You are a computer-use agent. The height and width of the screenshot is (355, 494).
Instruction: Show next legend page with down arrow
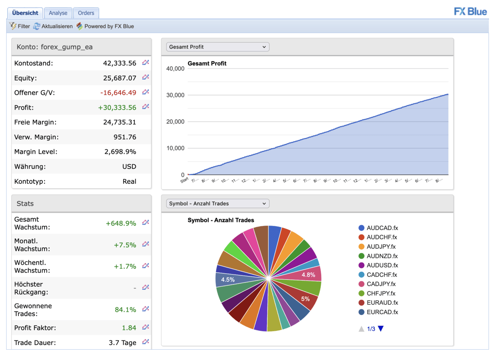[x=381, y=329]
